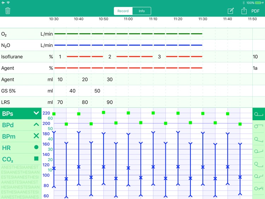This screenshot has height=199, width=265.
Task: Tap the trash can delete icon
Action: (x=8, y=11)
